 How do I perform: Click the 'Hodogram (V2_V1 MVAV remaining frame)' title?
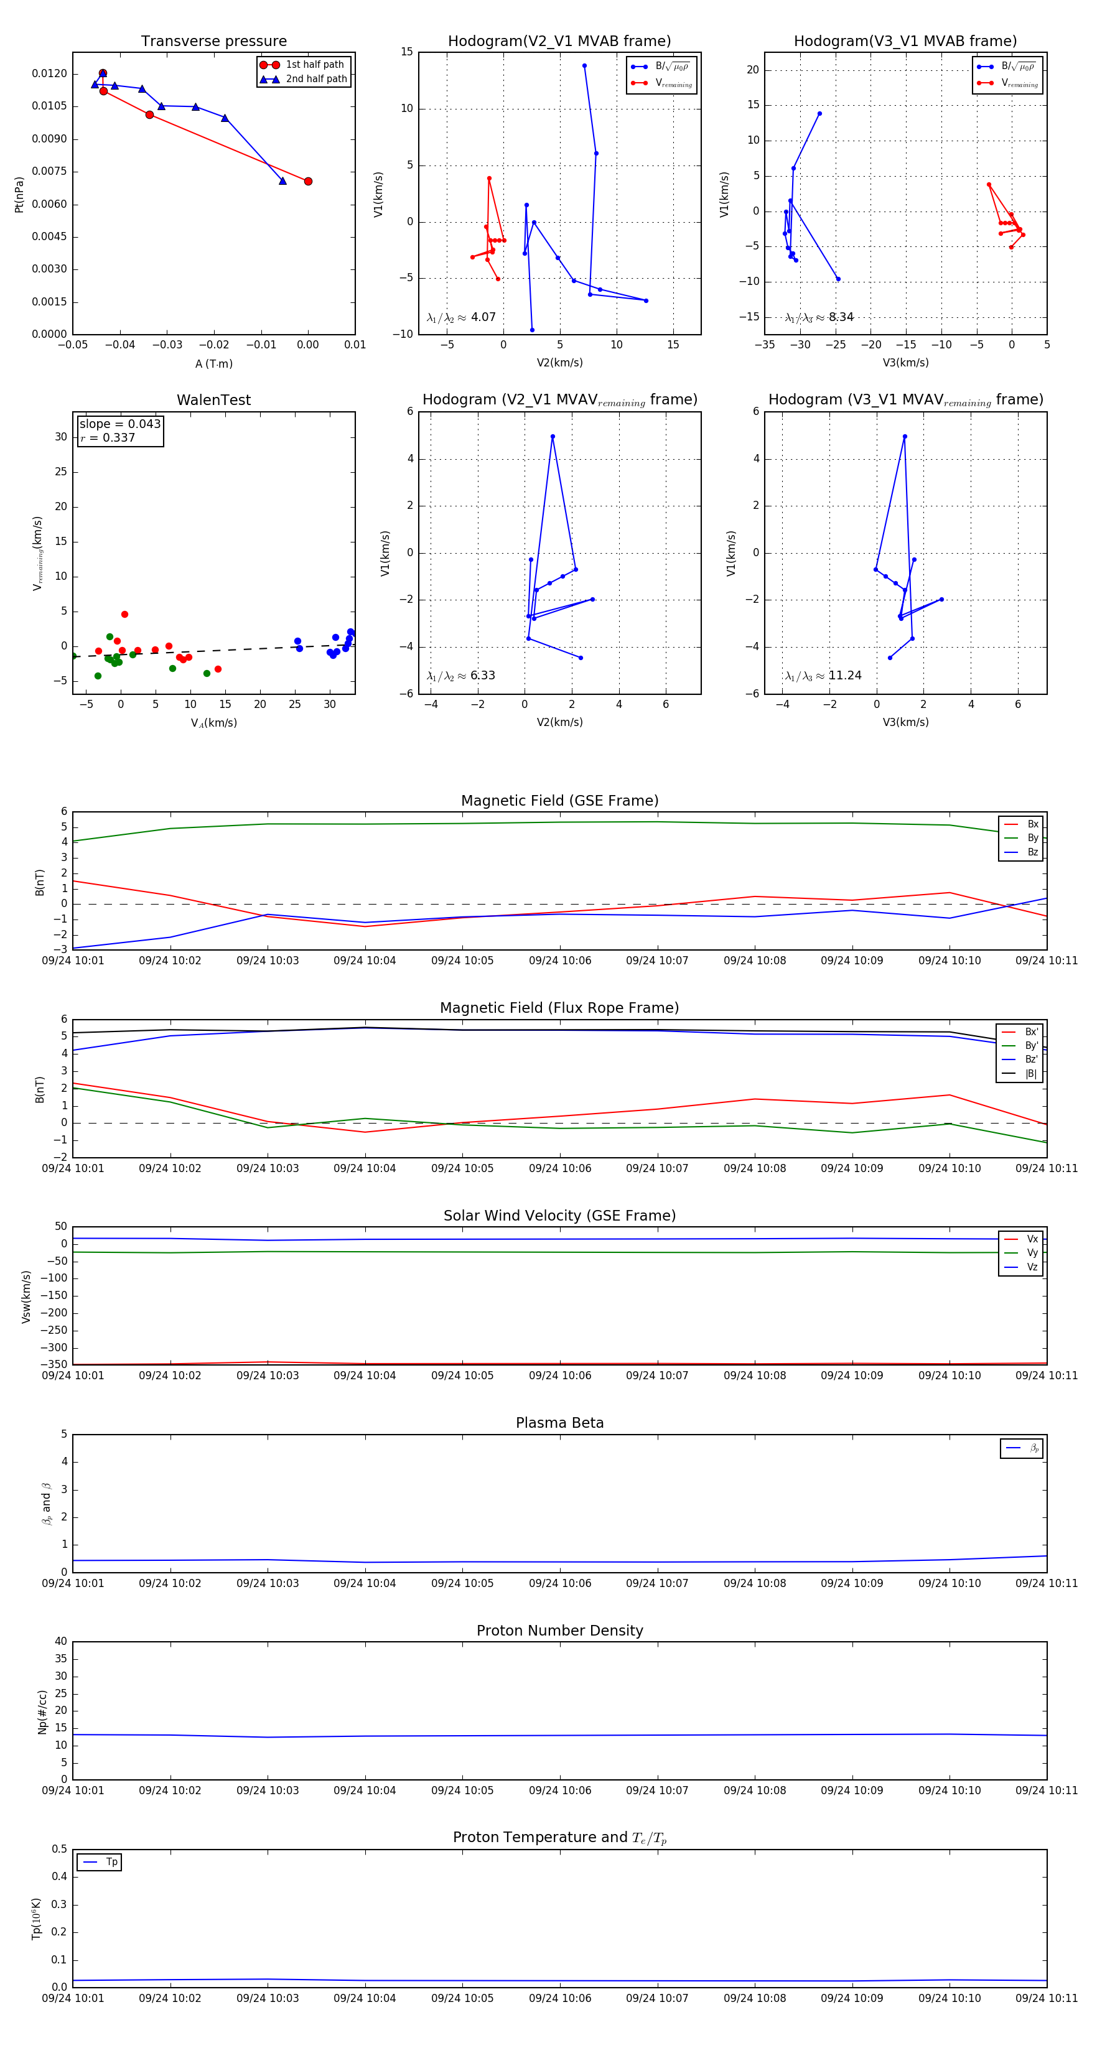[559, 400]
